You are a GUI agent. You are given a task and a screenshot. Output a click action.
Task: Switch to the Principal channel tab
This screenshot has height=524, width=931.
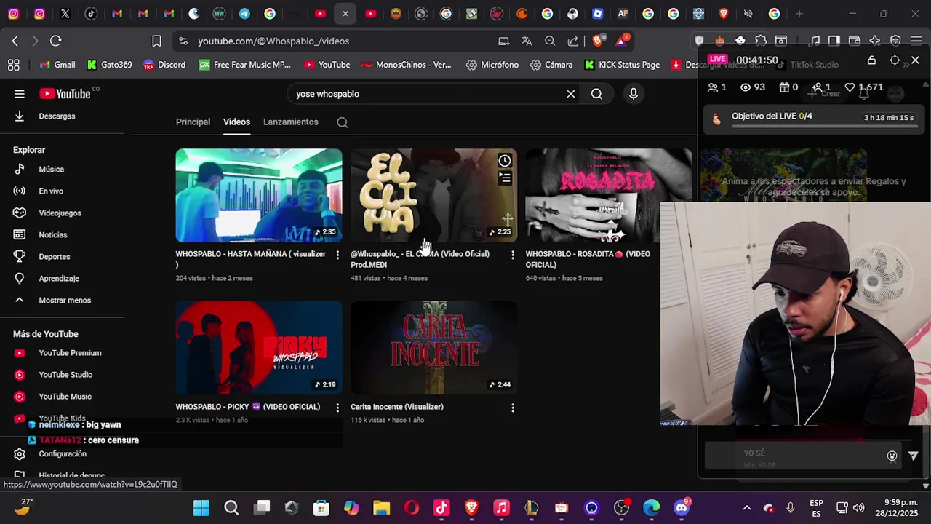tap(193, 122)
